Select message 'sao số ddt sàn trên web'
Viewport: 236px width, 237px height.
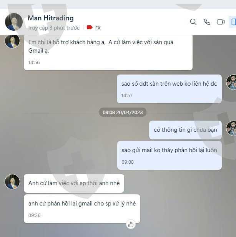tap(169, 89)
